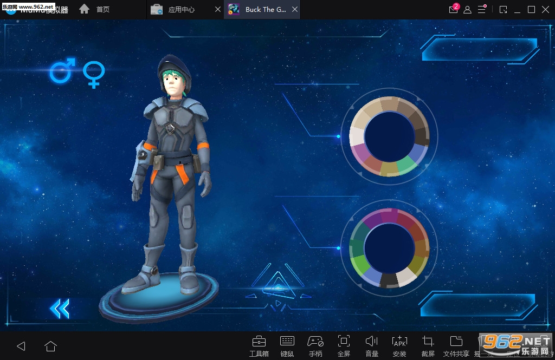The image size is (555, 360).
Task: Toggle fullscreen (全屏) mode
Action: [x=344, y=345]
